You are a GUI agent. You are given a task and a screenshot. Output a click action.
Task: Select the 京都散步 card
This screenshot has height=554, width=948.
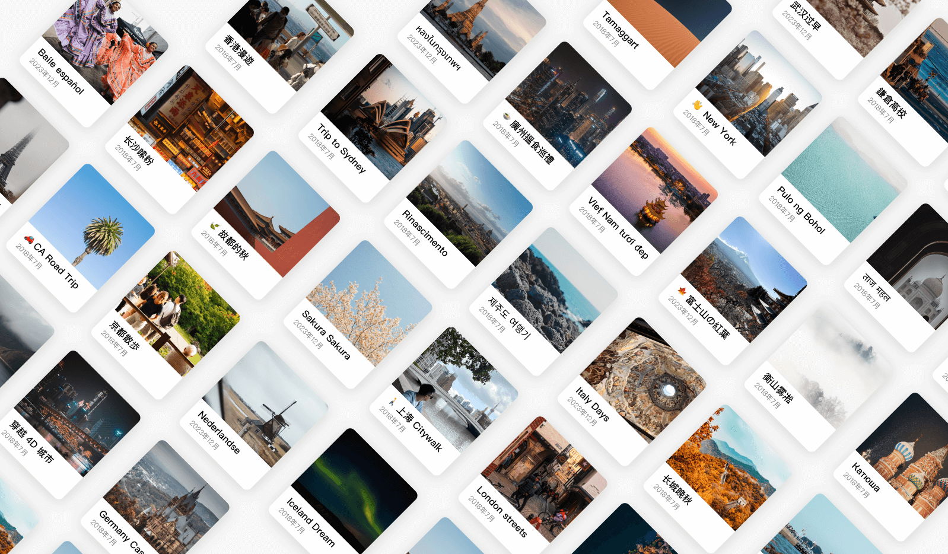tap(166, 325)
